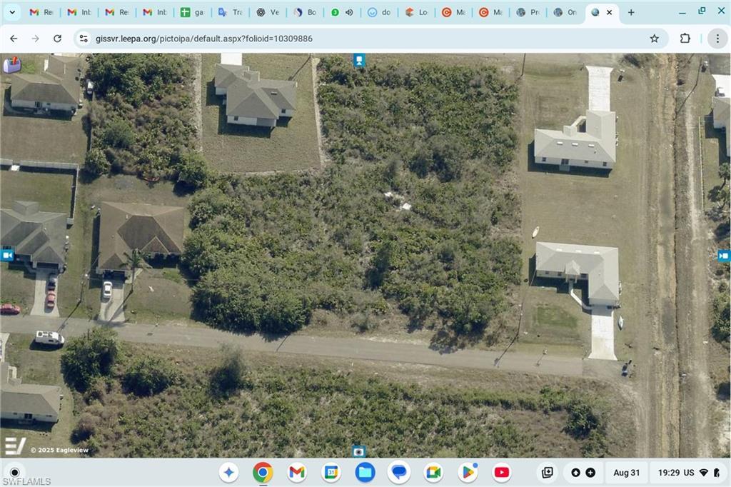Screen dimensions: 731x487
Task: Open a new tab with the plus button
Action: 631,12
